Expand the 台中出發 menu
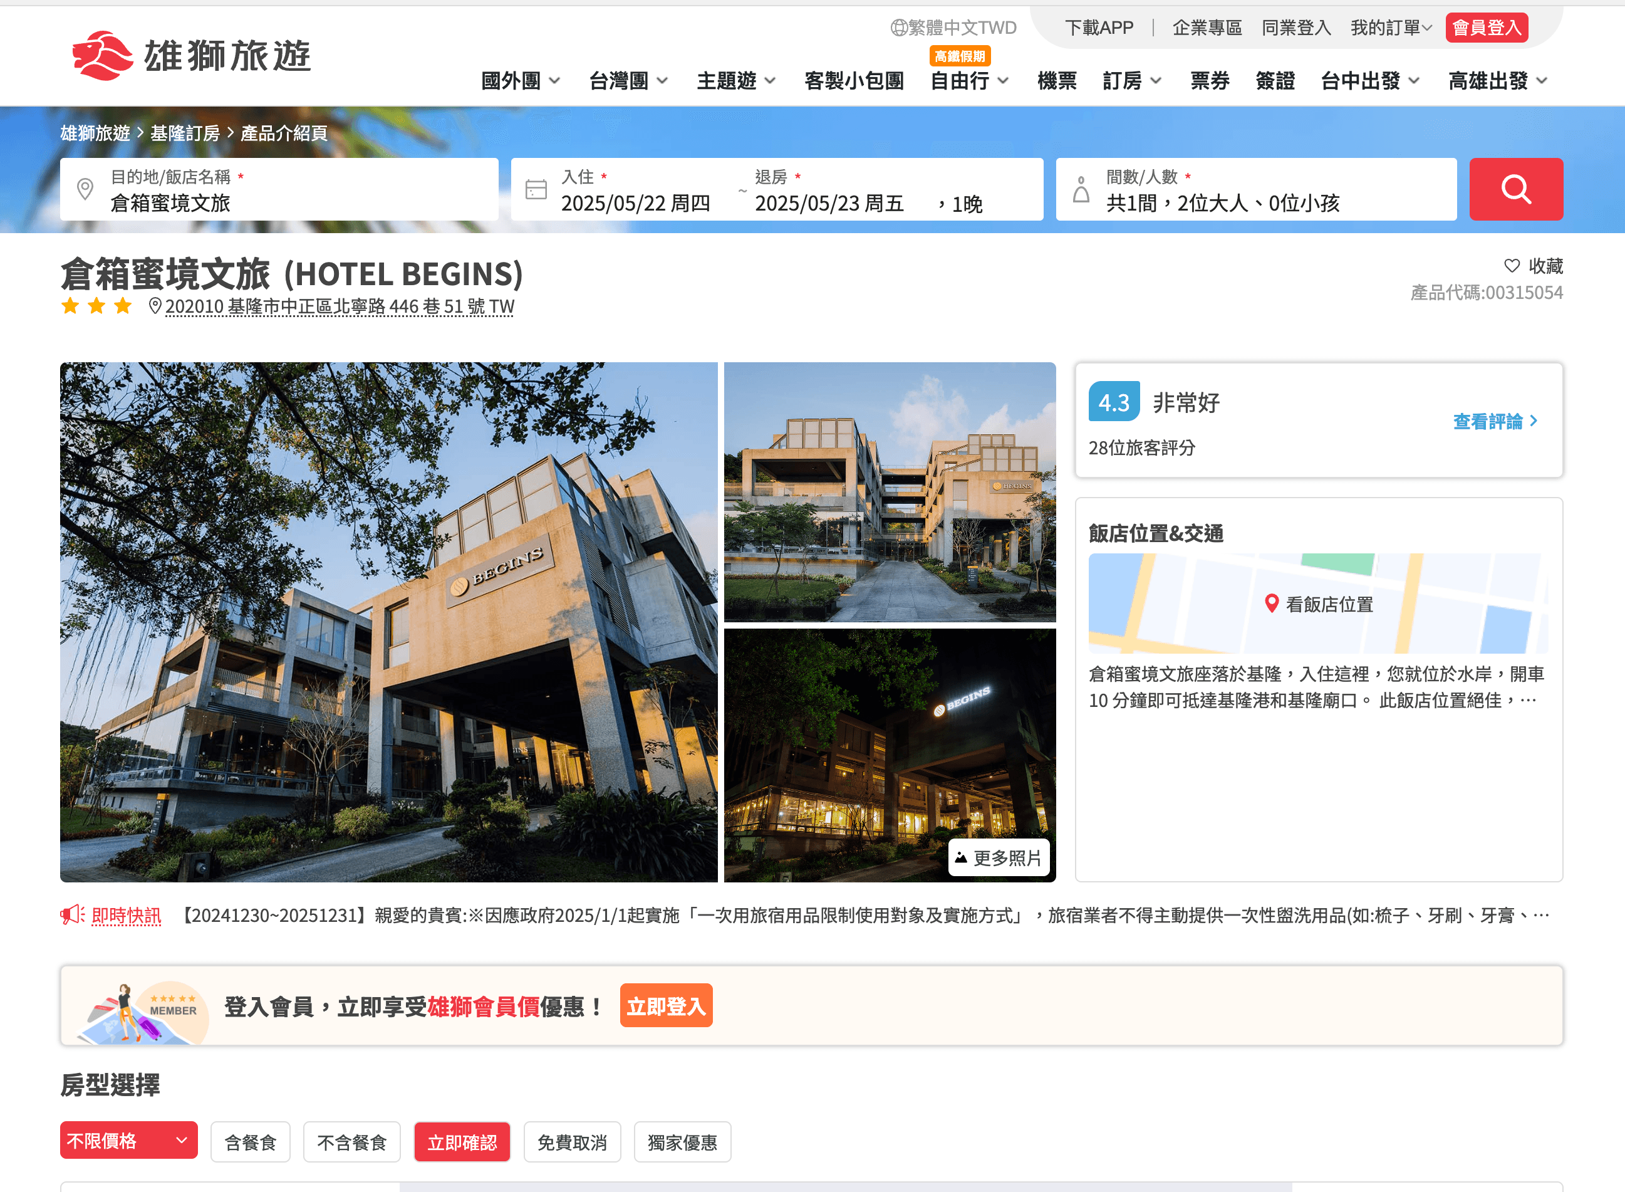 (1371, 81)
